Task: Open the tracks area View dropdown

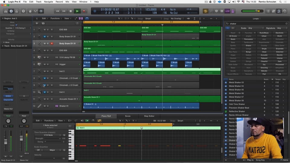Action: click(x=67, y=18)
